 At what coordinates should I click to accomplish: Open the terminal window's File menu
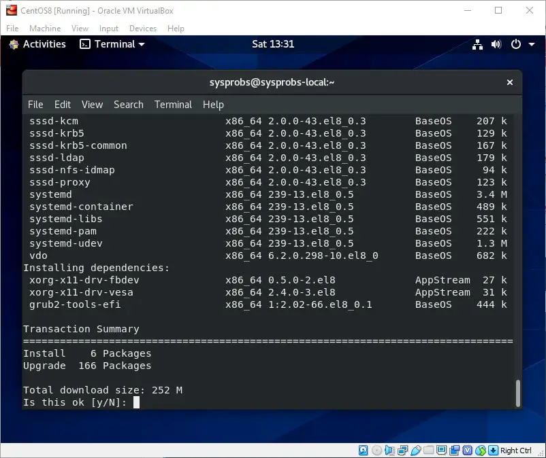(x=35, y=105)
